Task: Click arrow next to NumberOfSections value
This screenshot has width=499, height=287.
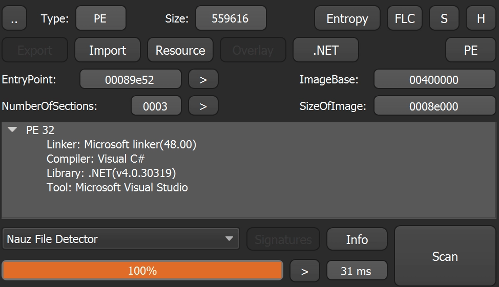Action: pyautogui.click(x=203, y=106)
